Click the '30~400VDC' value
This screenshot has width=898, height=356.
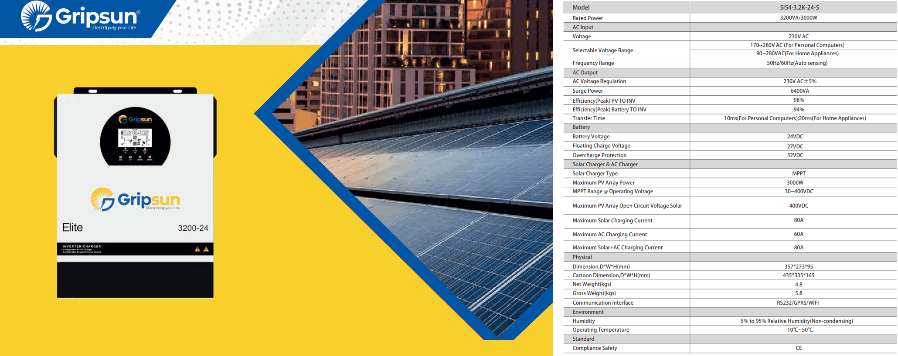(799, 191)
